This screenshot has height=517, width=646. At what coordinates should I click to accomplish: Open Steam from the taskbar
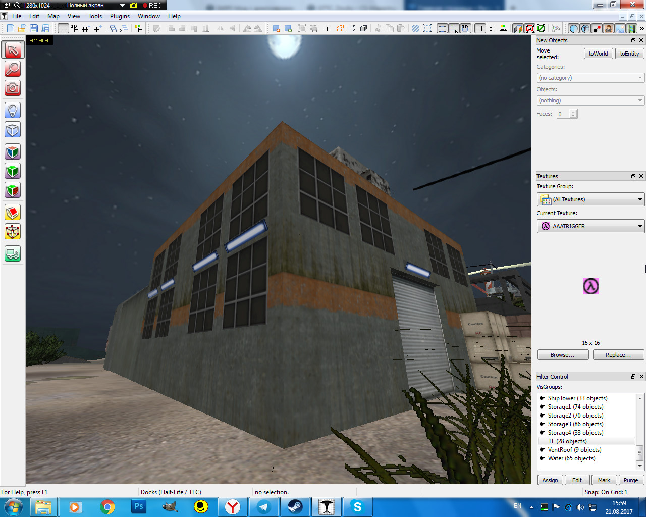click(295, 507)
